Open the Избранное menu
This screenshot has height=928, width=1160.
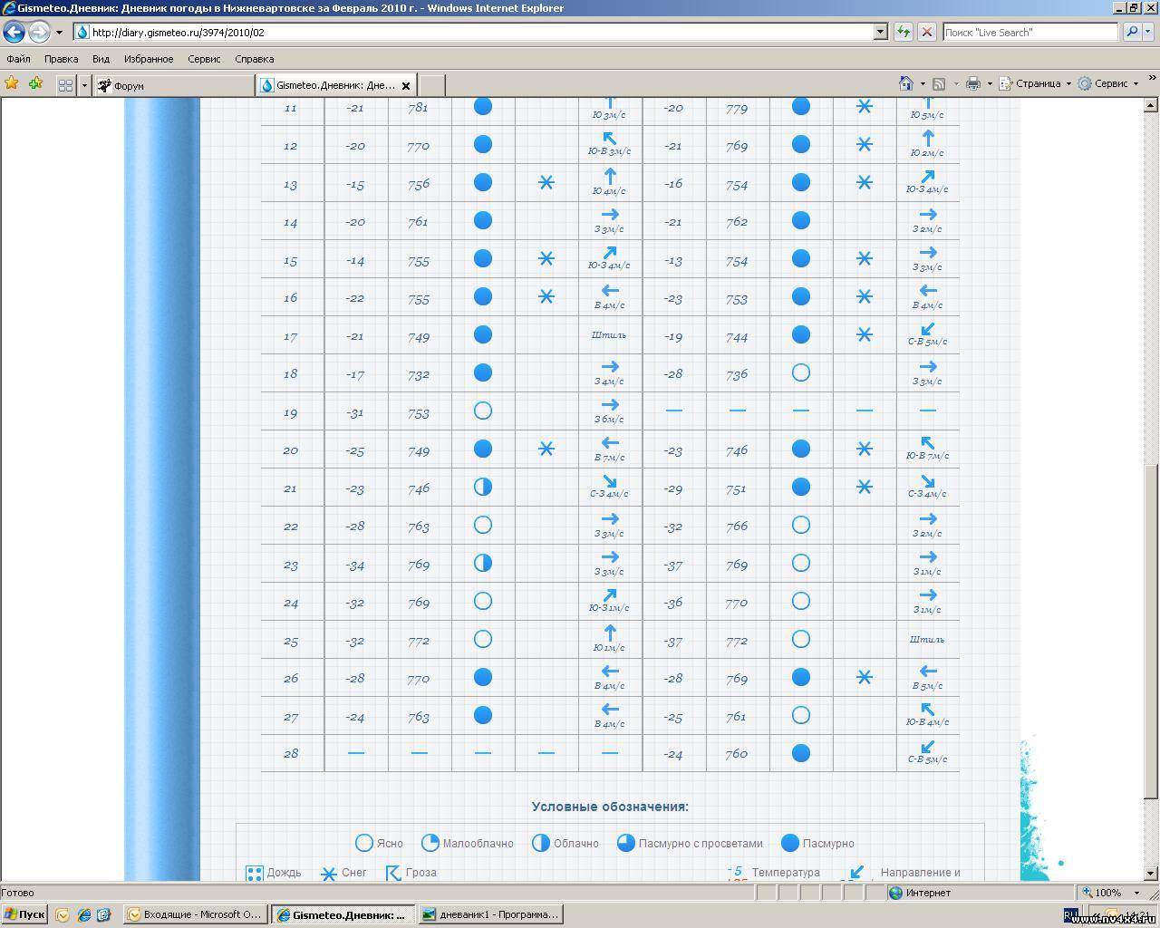[149, 59]
